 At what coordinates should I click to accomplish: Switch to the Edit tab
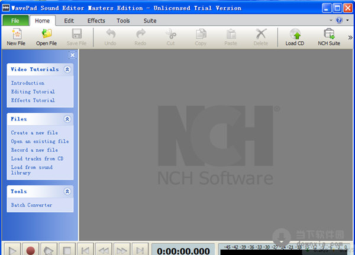tap(69, 21)
